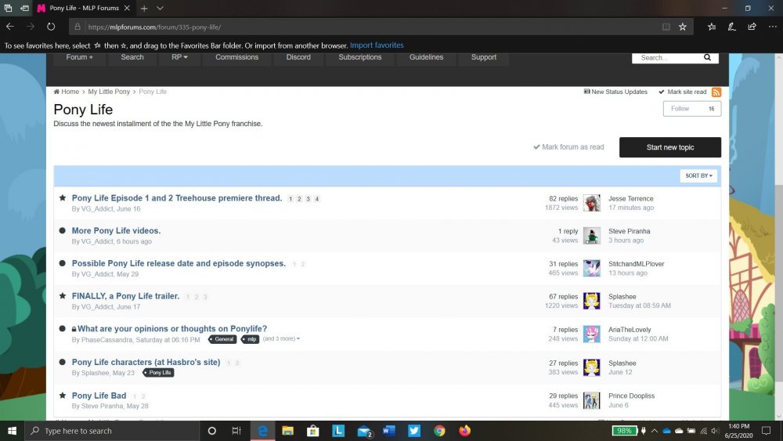Viewport: 783px width, 441px height.
Task: Open the Commissions menu item
Action: click(236, 57)
